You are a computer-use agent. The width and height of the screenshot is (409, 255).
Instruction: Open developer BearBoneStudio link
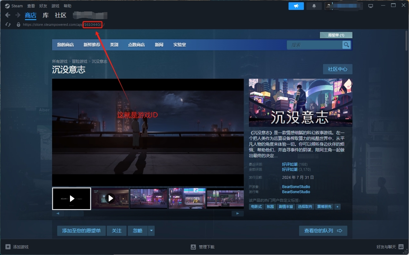[x=296, y=187]
